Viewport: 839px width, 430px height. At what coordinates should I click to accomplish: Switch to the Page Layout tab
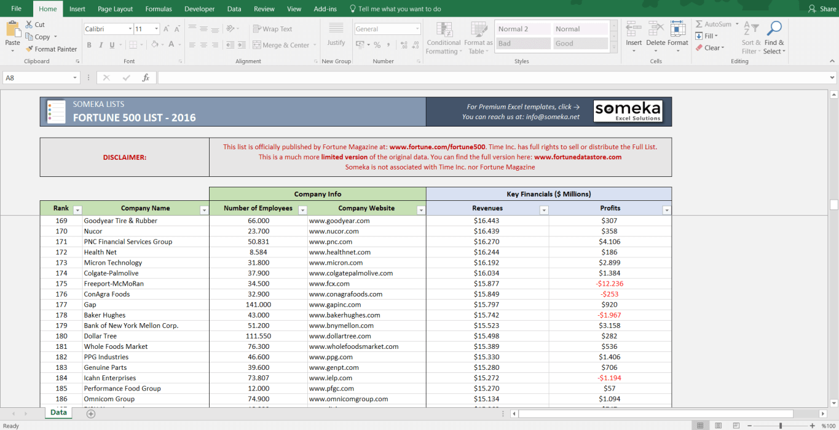click(x=115, y=9)
